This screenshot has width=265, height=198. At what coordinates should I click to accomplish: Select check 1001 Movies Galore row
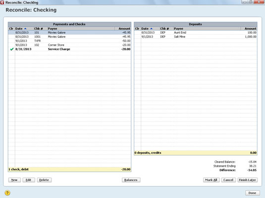pos(69,37)
